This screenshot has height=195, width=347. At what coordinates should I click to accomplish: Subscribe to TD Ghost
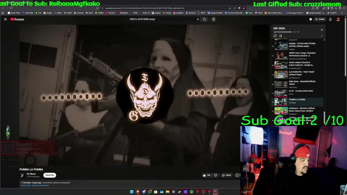click(50, 175)
